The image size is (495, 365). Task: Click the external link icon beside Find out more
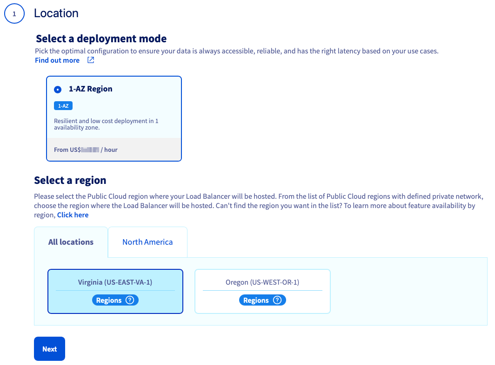(91, 60)
